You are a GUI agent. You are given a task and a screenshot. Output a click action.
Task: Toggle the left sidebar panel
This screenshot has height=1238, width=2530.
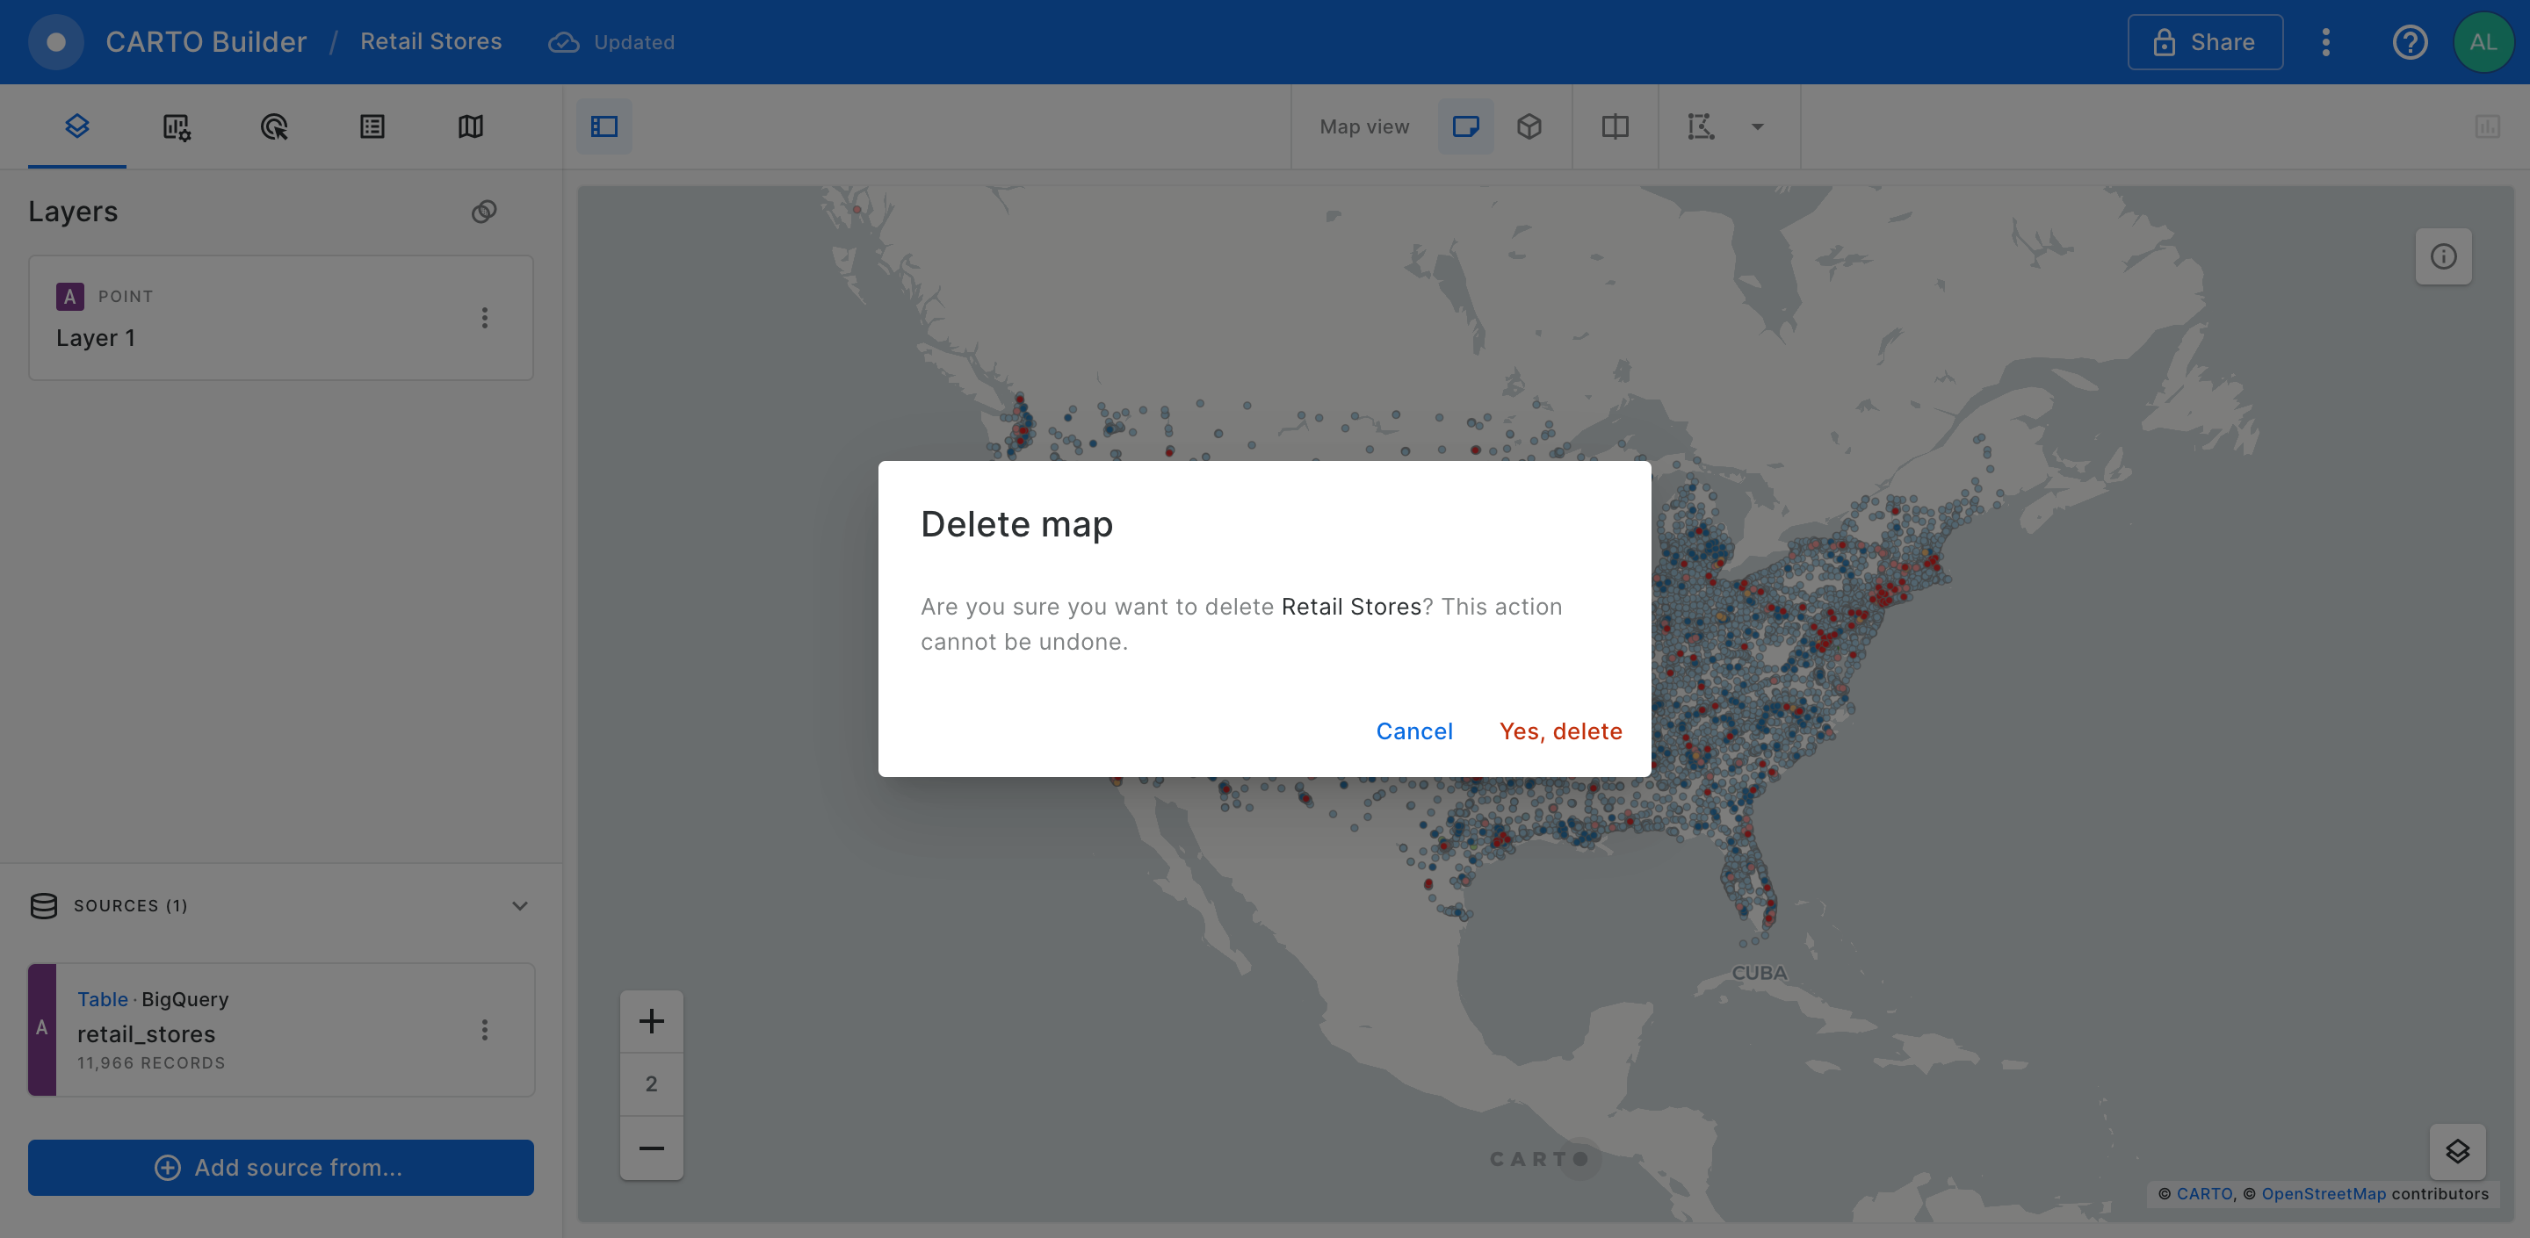[x=604, y=126]
